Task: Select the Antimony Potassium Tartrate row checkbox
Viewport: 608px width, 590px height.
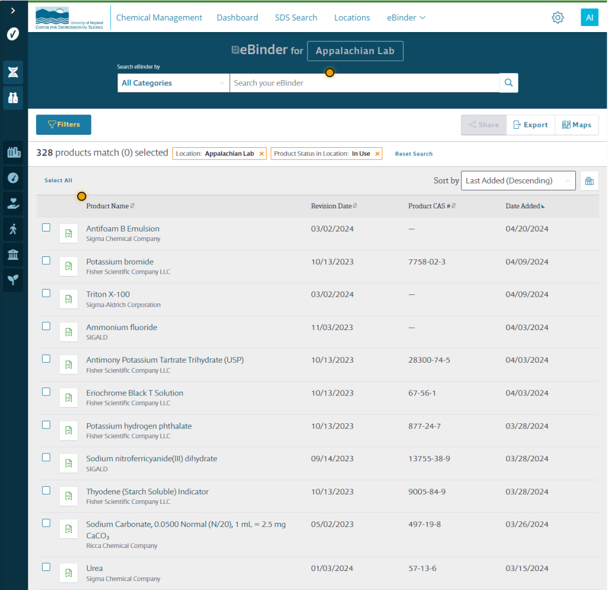Action: click(46, 359)
